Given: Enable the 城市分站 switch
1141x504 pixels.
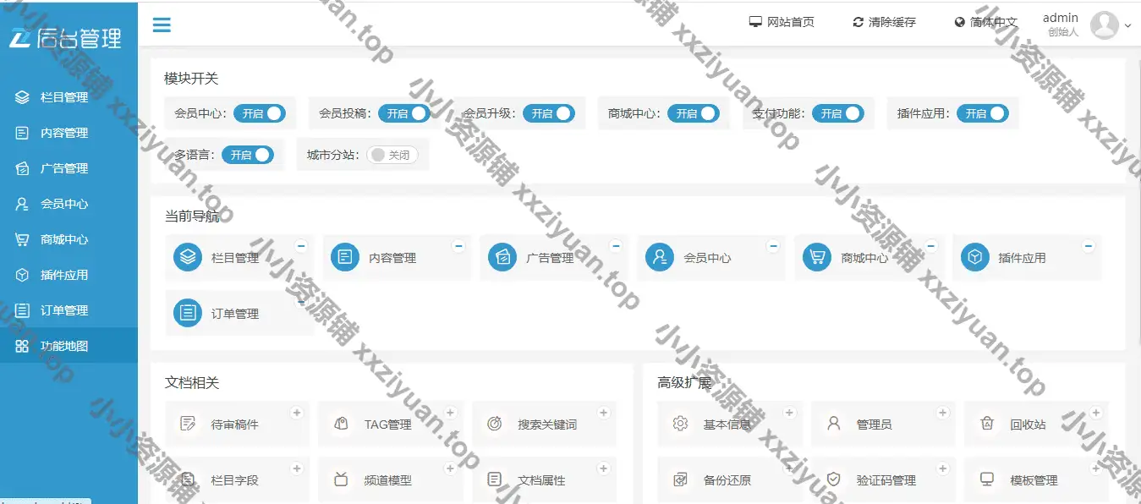Looking at the screenshot, I should click(x=392, y=156).
